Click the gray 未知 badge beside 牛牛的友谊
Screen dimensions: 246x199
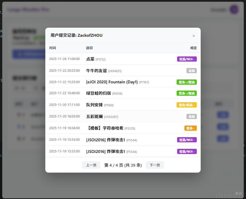click(191, 71)
